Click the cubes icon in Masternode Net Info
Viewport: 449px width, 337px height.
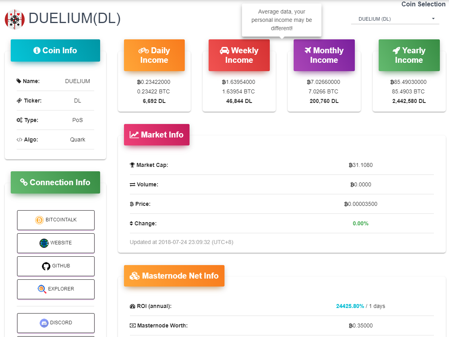135,276
